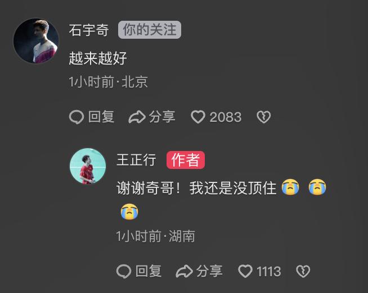The image size is (368, 293).
Task: Open 石宇奇's profile avatar
Action: (x=36, y=41)
